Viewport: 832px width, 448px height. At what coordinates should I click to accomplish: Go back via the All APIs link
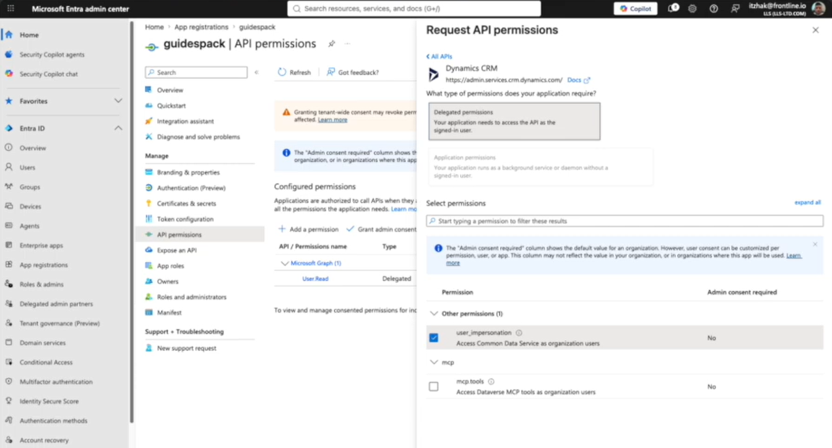pos(439,56)
